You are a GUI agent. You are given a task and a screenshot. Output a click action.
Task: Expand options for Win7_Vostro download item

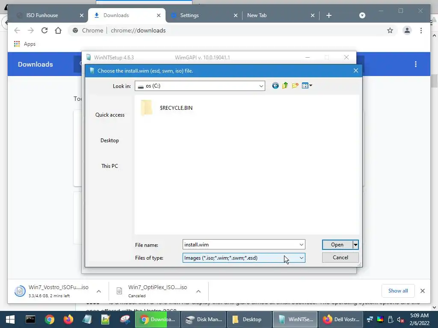pos(99,291)
